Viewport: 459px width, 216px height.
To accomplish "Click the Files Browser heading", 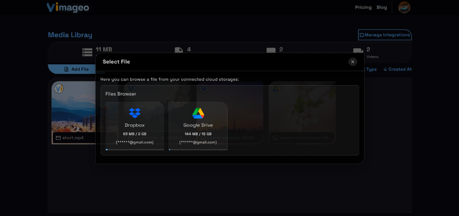I will point(120,94).
